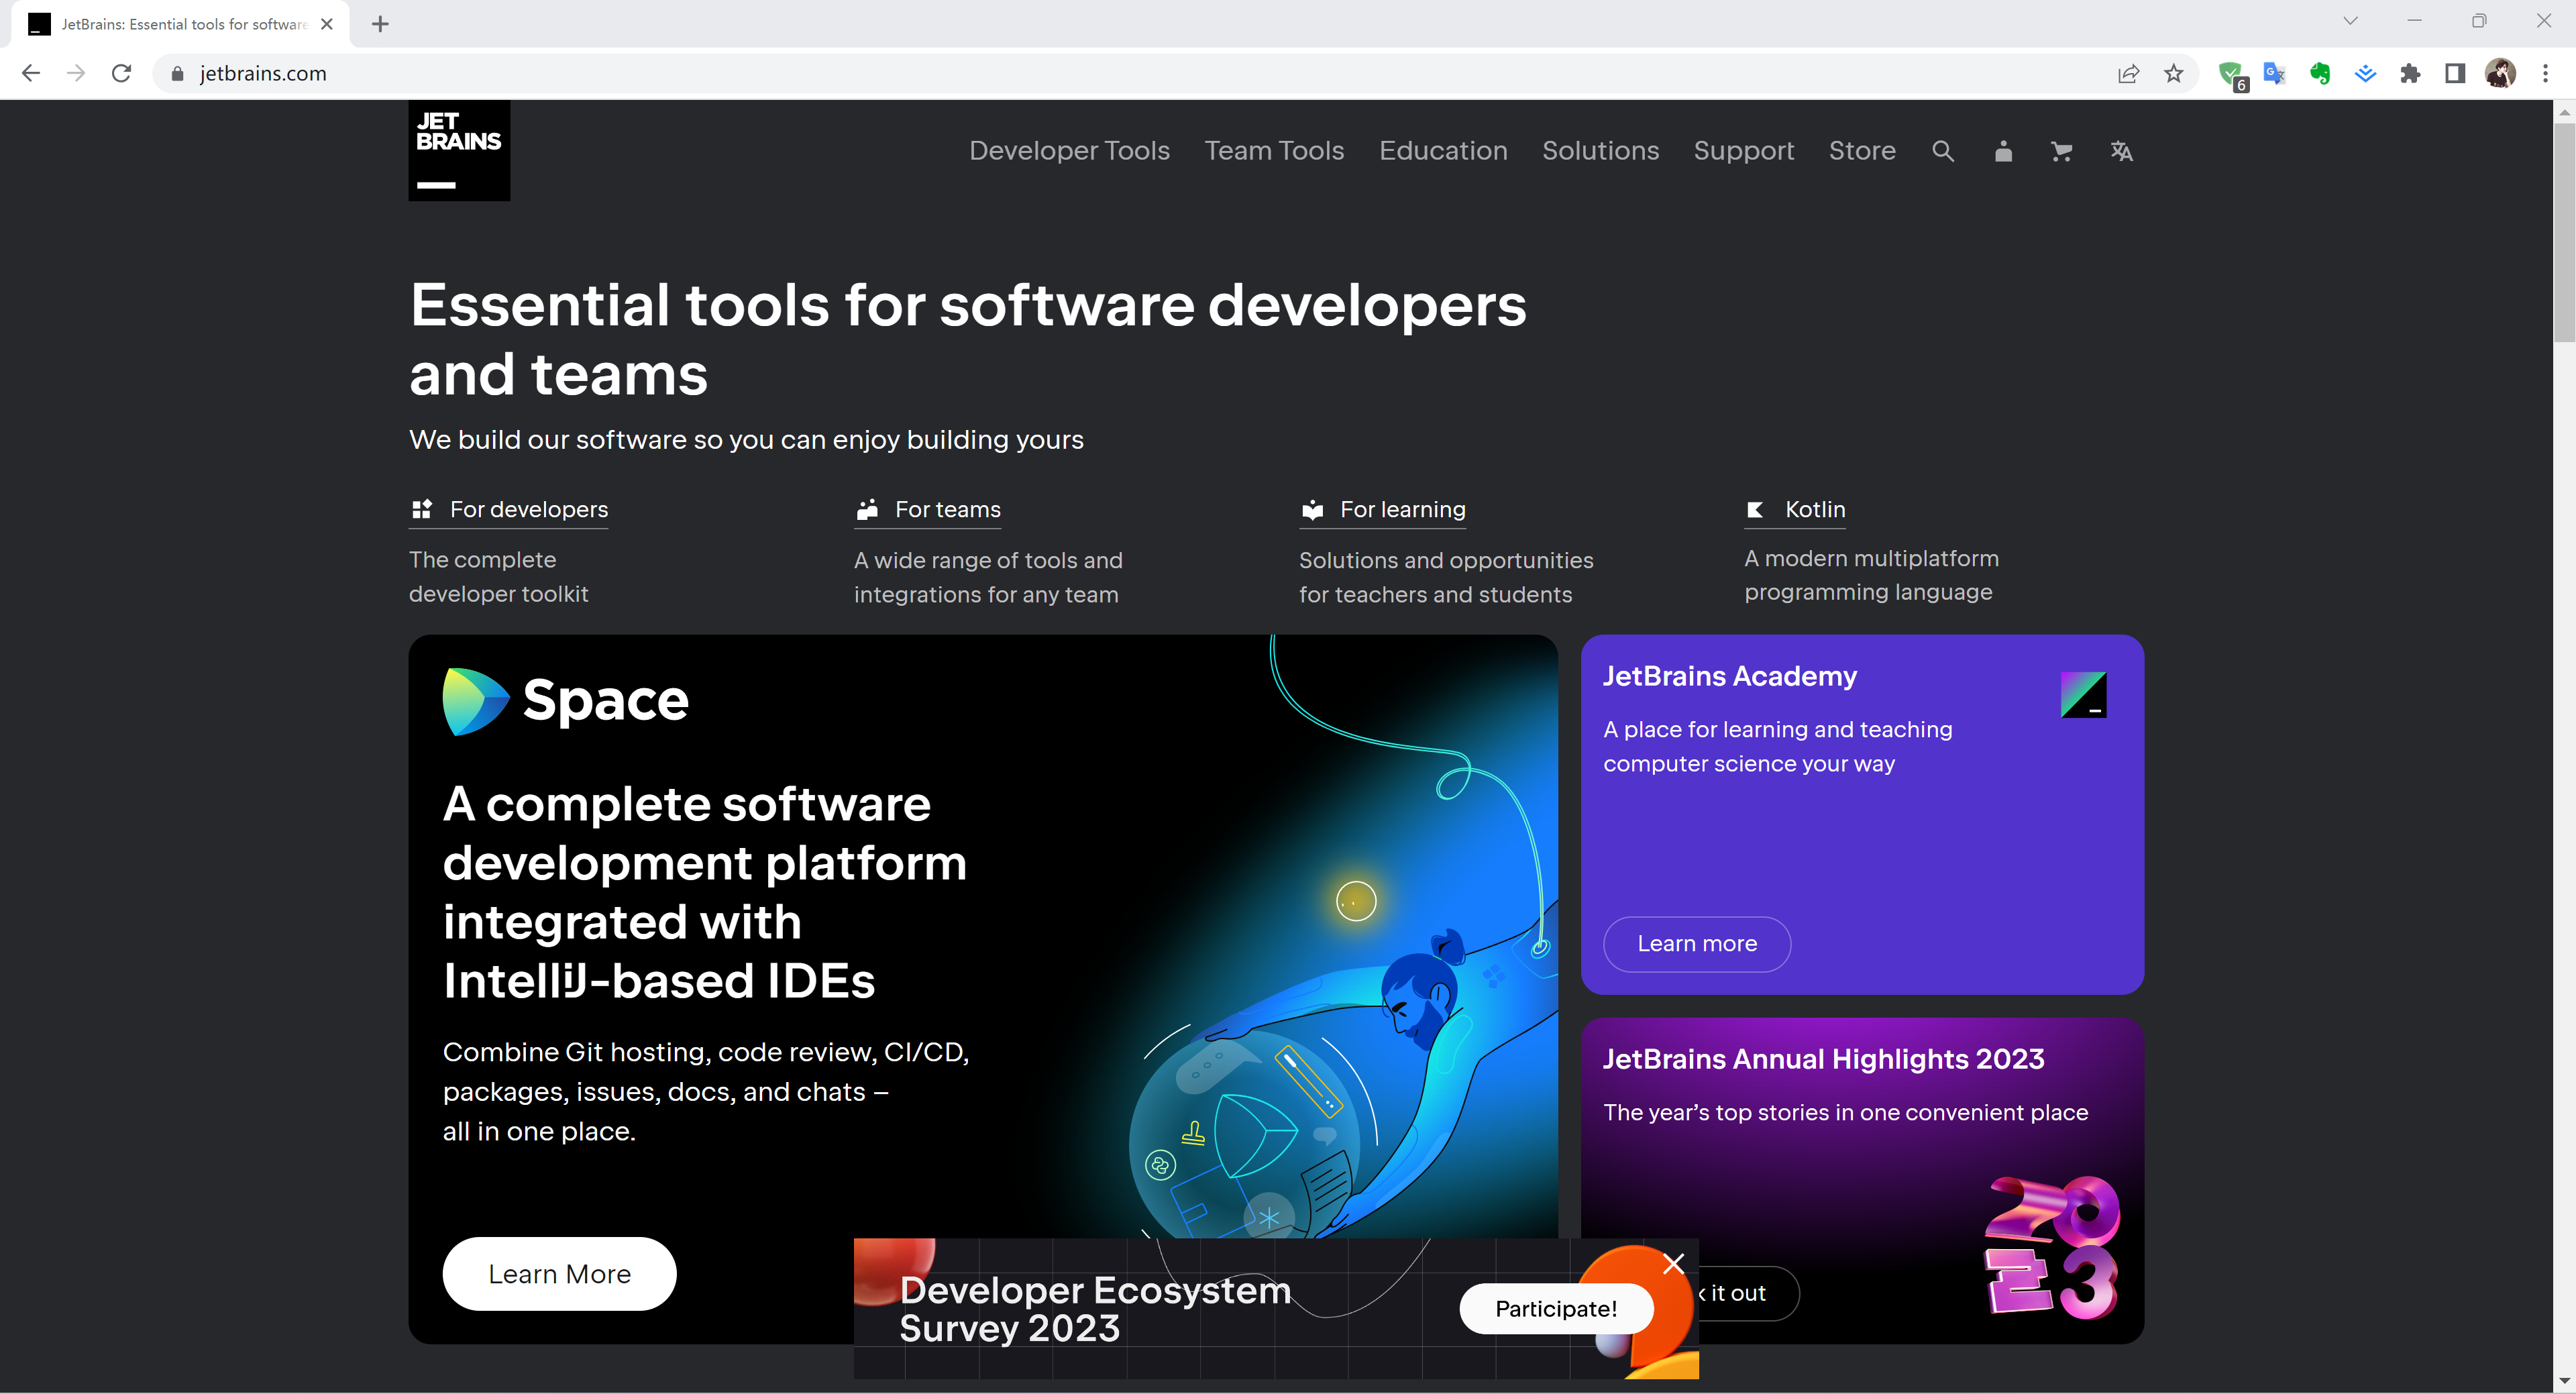This screenshot has height=1394, width=2576.
Task: Open the Developer Tools menu
Action: point(1069,151)
